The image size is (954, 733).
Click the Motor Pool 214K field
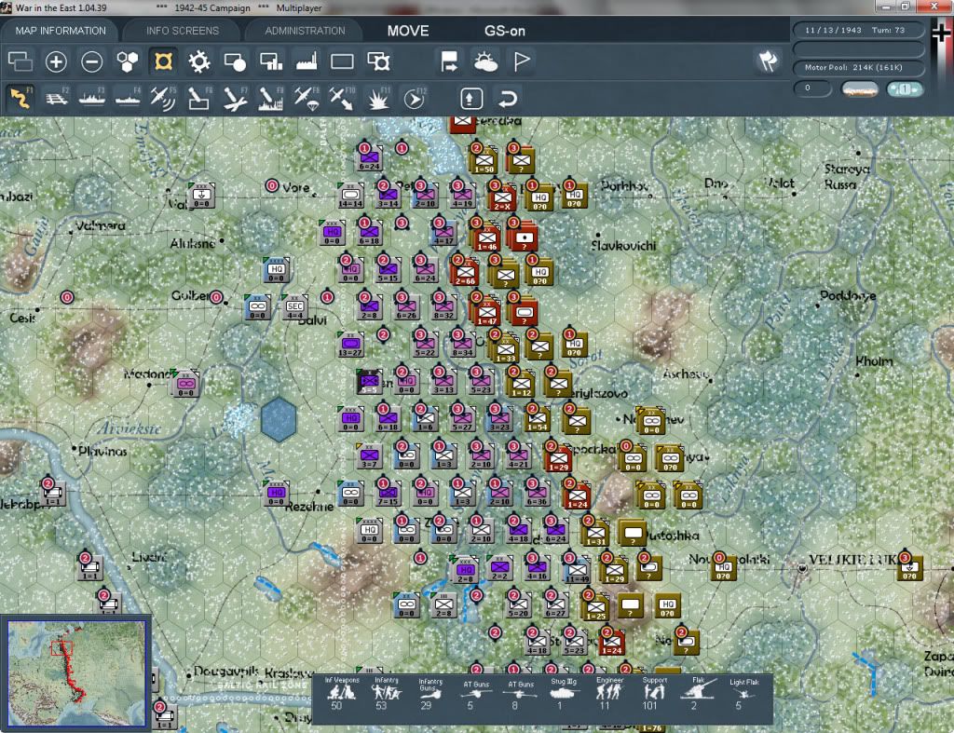(x=858, y=67)
